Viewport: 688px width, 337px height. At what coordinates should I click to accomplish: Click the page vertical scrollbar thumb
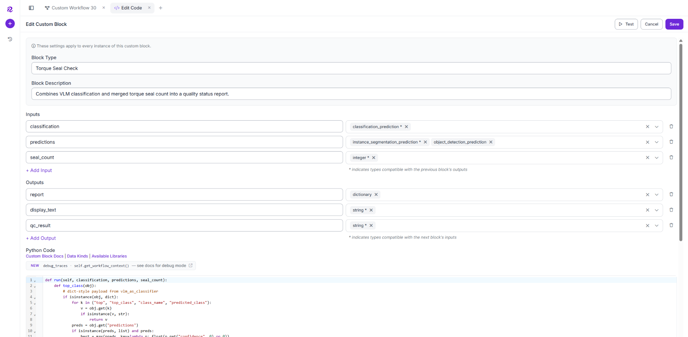click(681, 142)
